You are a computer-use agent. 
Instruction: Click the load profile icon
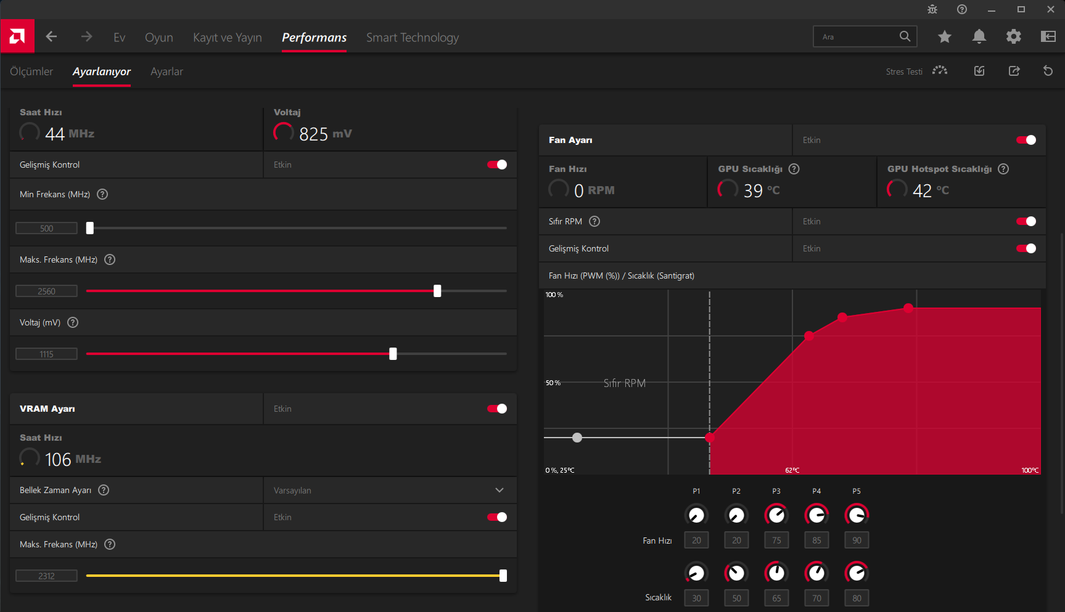979,71
